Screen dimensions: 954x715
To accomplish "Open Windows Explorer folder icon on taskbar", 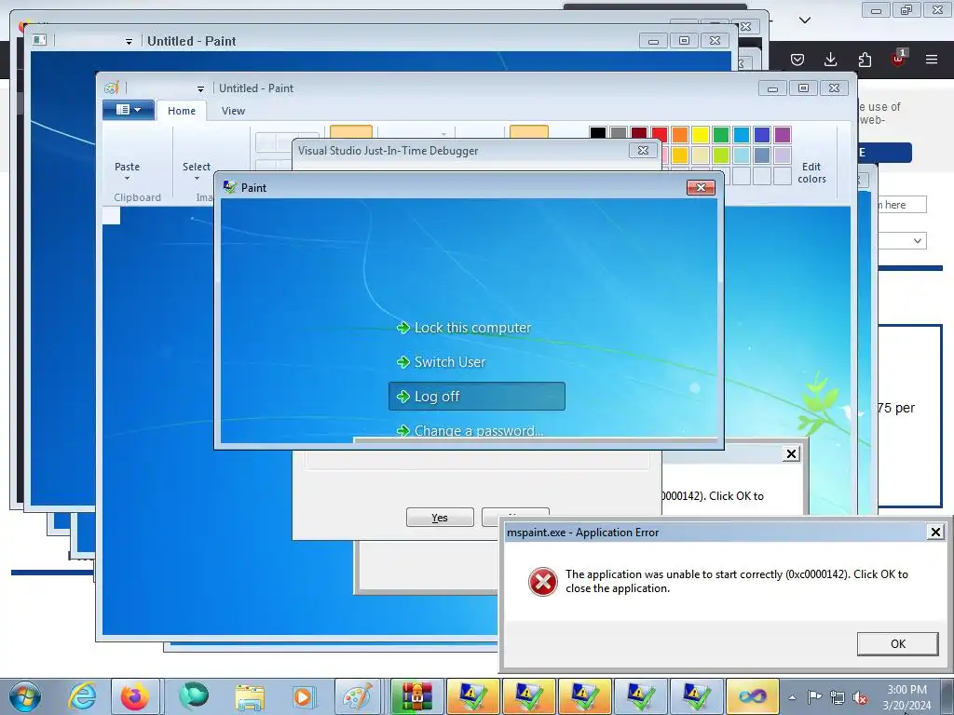I will (x=250, y=696).
